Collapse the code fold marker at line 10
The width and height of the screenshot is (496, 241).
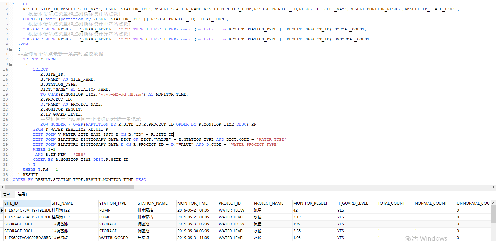click(x=11, y=49)
